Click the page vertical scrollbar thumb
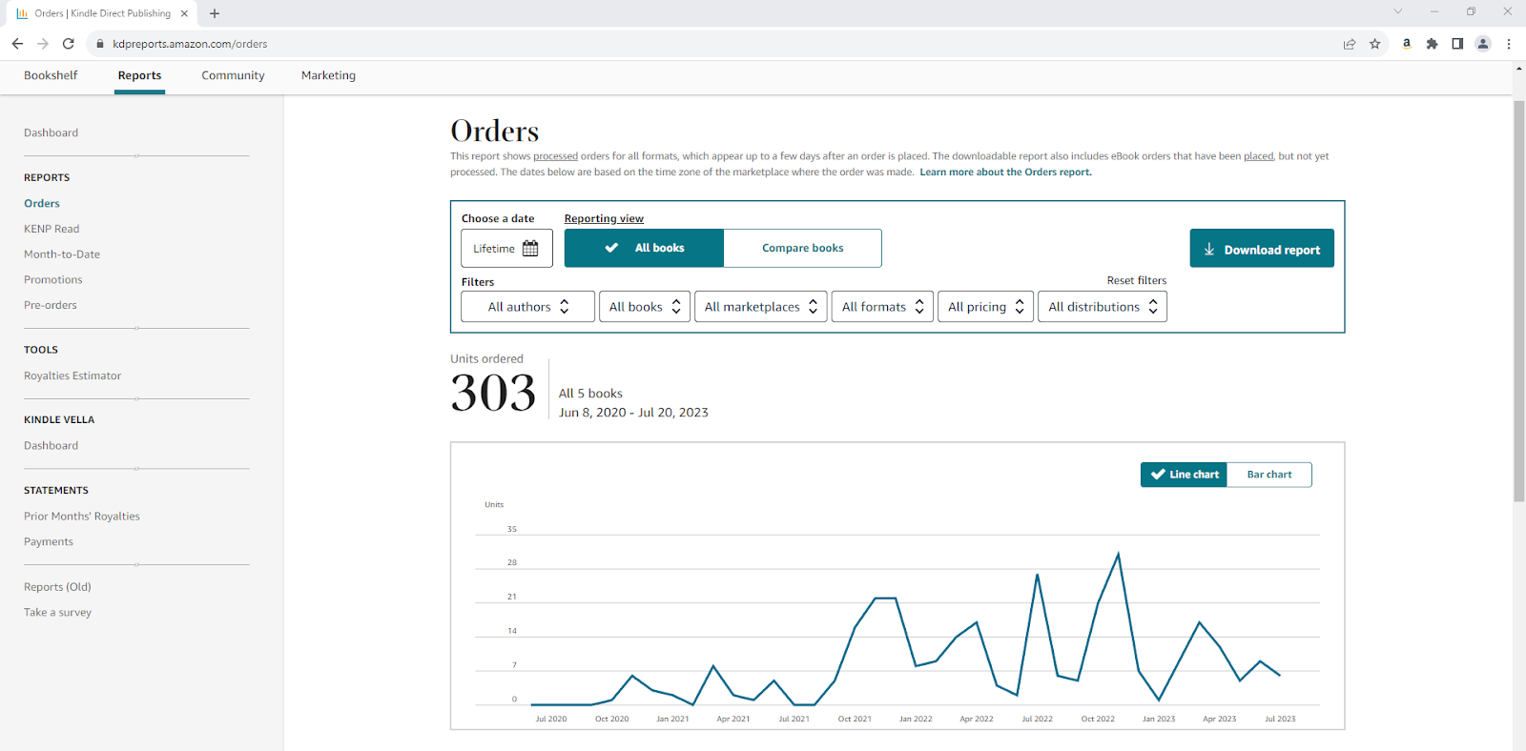The height and width of the screenshot is (751, 1526). 1518,300
